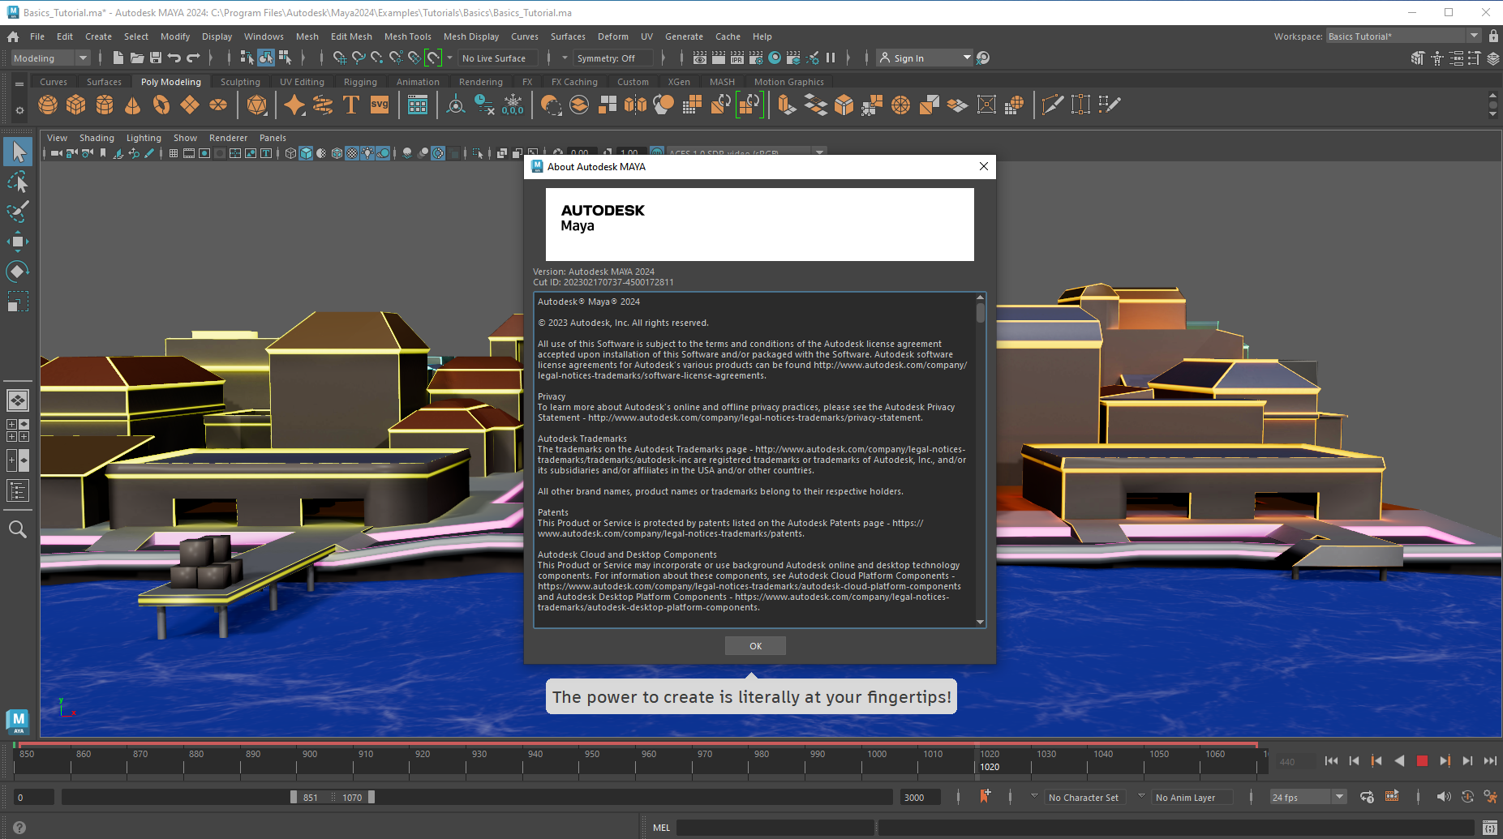The height and width of the screenshot is (839, 1503).
Task: Create a polygon sphere from the shelf
Action: click(48, 105)
